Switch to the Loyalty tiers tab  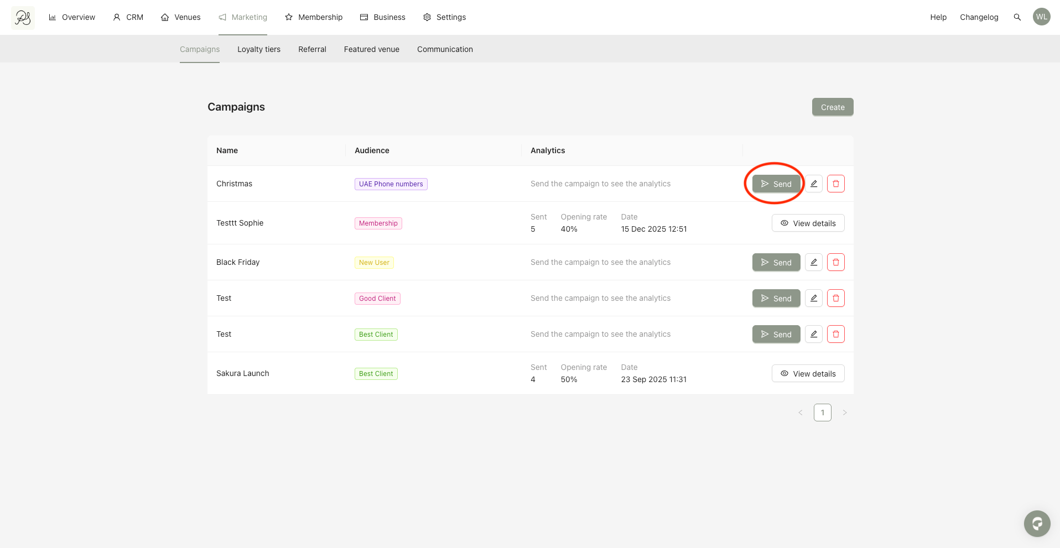[x=259, y=49]
